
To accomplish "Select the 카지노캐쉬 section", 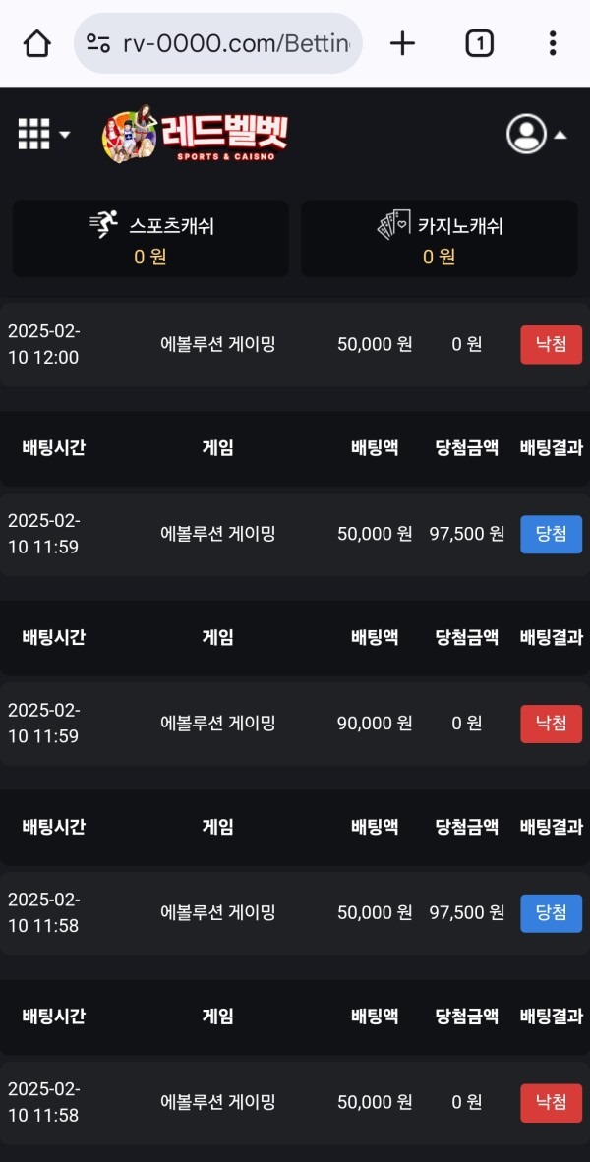I will click(439, 238).
